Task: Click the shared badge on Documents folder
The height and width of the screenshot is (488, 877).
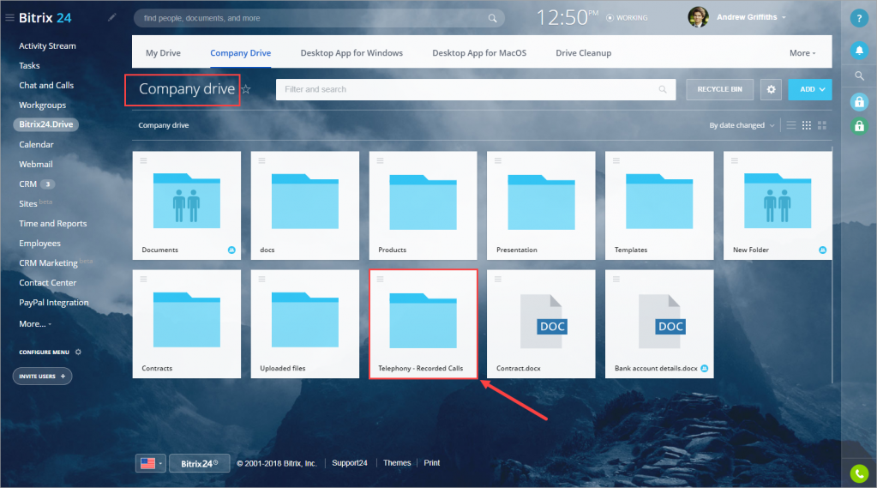Action: point(231,250)
